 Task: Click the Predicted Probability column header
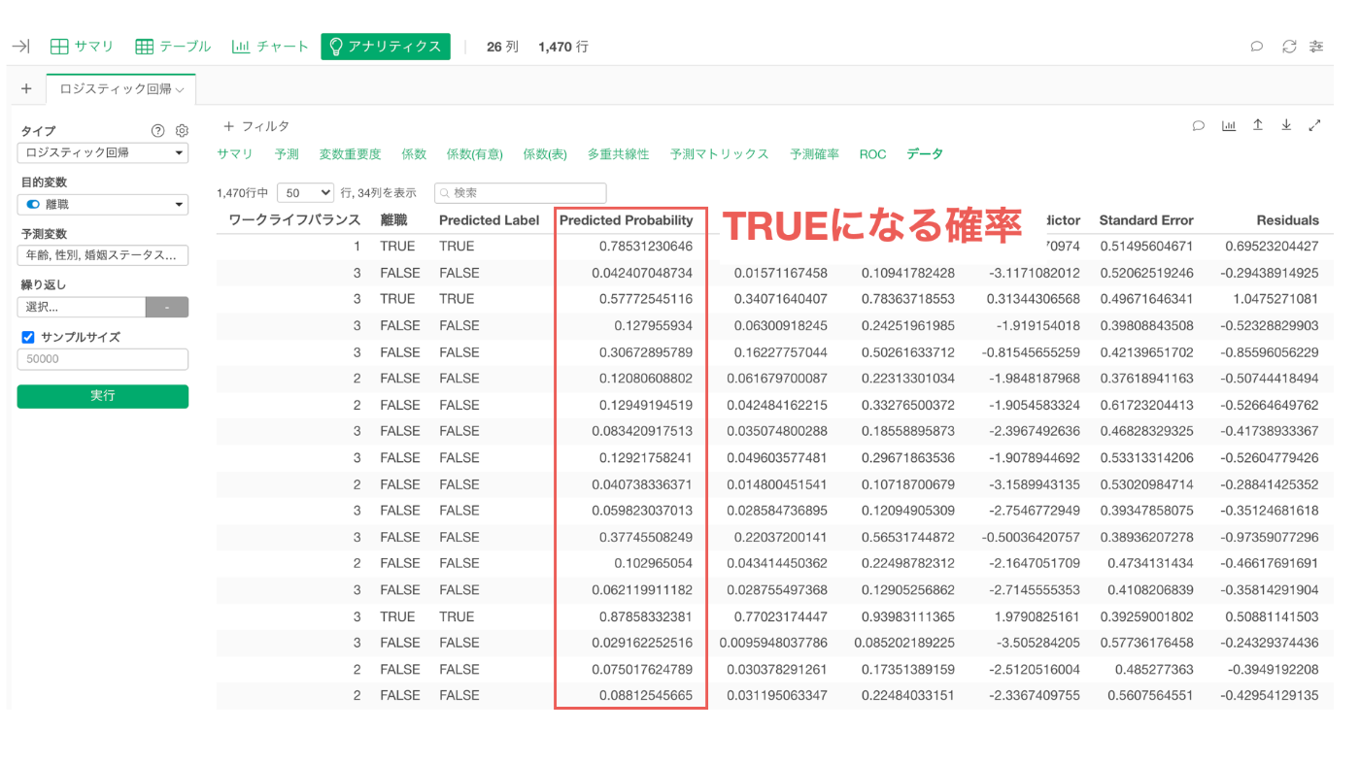(x=627, y=220)
